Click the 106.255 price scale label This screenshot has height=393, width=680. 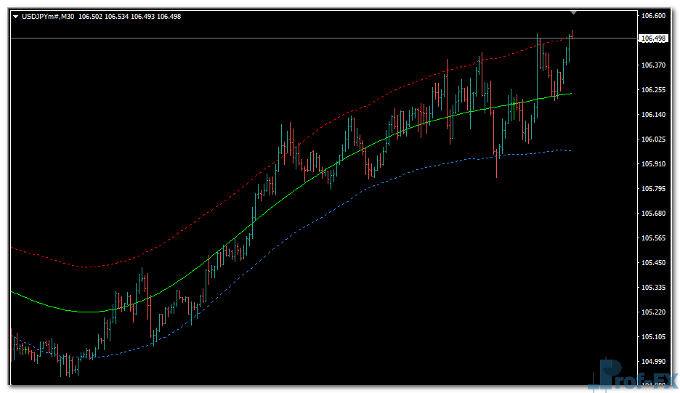(x=653, y=90)
